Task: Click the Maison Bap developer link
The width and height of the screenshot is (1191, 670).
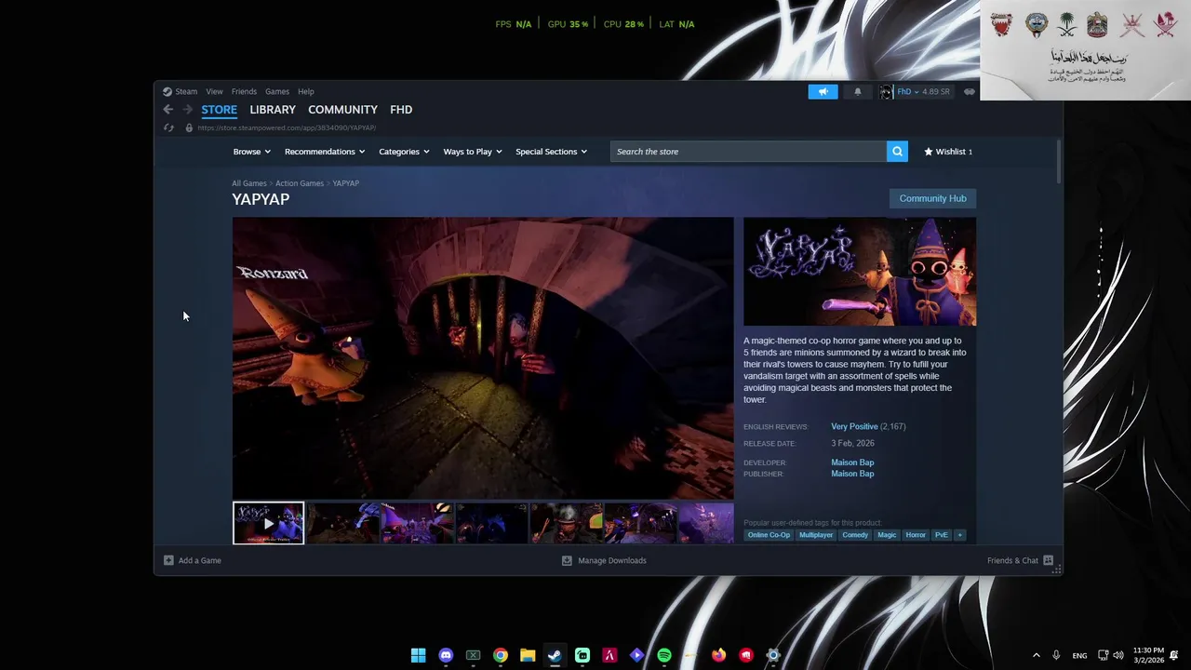Action: [852, 462]
